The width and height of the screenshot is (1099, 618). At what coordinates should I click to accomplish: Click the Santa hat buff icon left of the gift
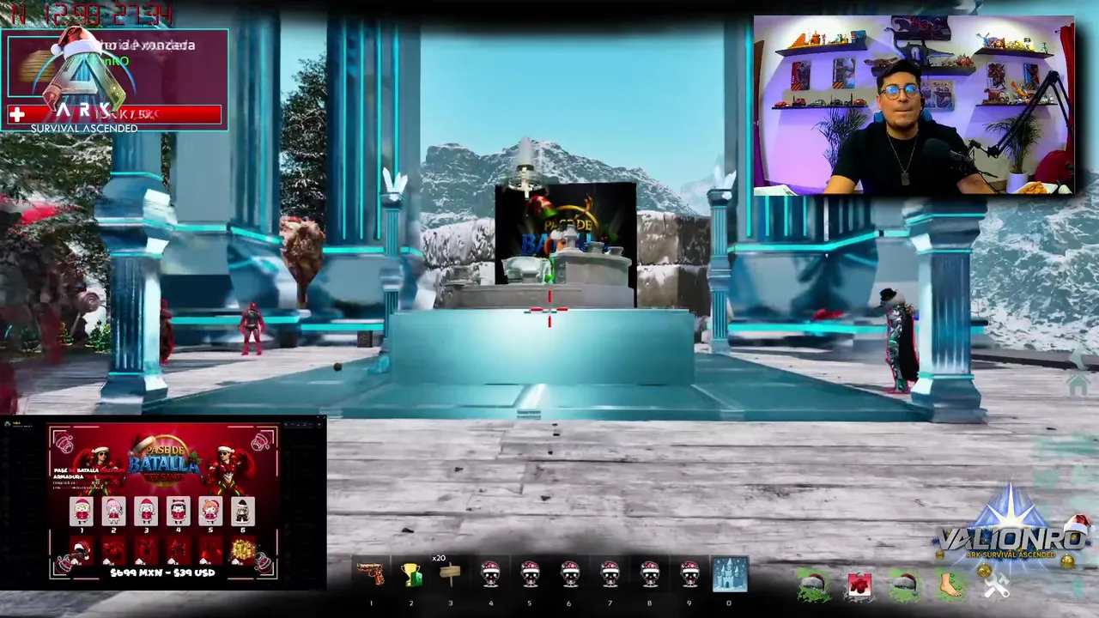[813, 585]
